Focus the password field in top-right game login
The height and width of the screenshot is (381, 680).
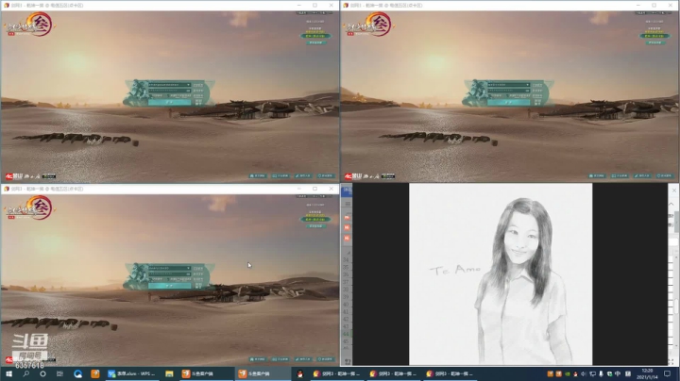pyautogui.click(x=509, y=91)
